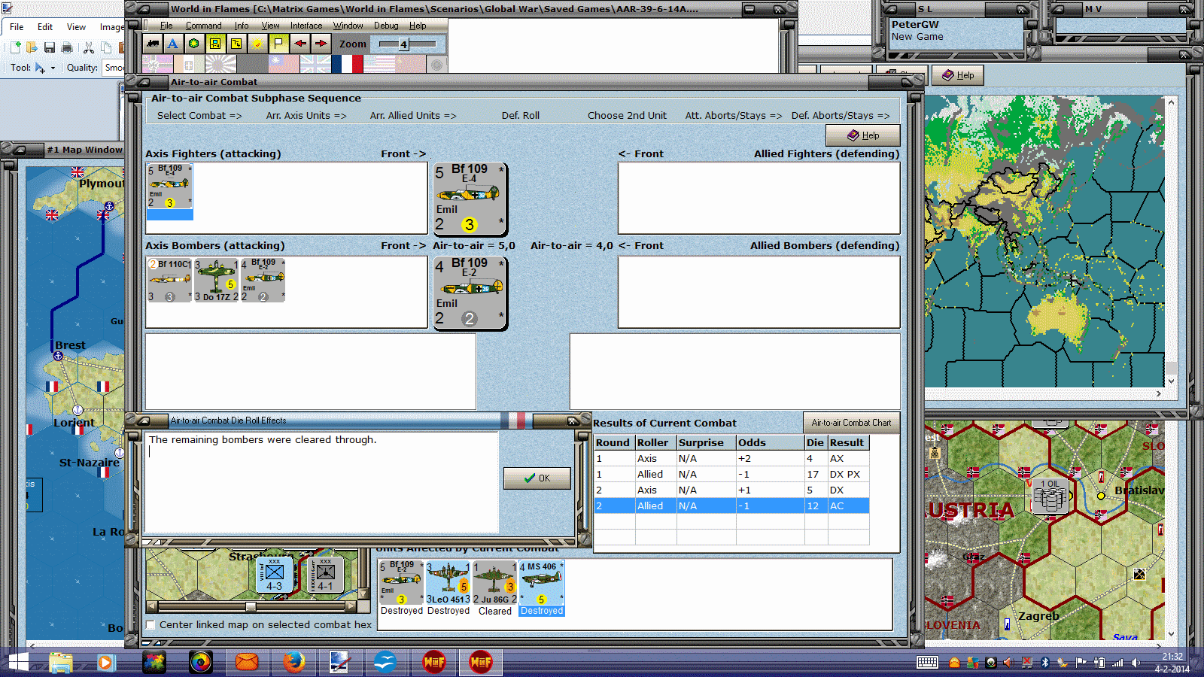Click the Open folder icon in image editor
Image resolution: width=1204 pixels, height=677 pixels.
coord(32,47)
